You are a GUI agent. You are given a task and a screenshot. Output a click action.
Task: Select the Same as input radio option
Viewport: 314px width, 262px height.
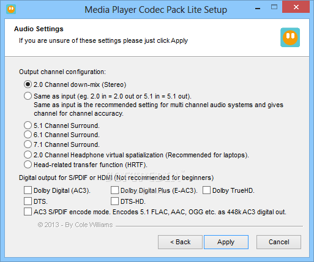pos(28,96)
